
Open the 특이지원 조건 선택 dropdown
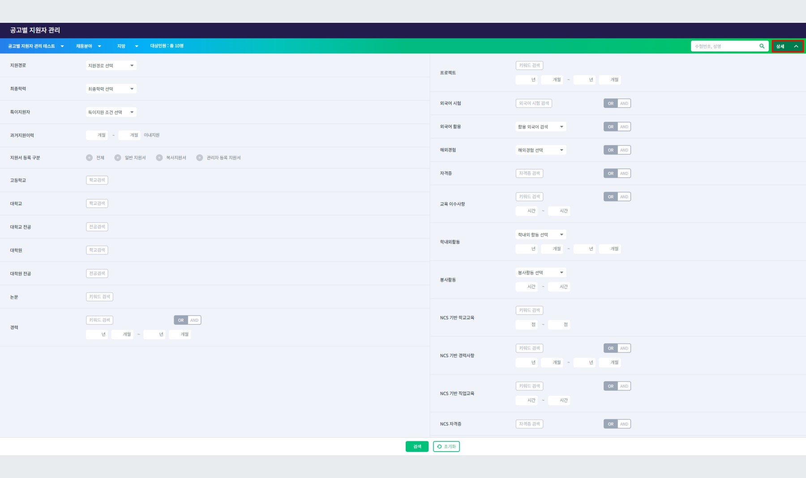pos(111,112)
